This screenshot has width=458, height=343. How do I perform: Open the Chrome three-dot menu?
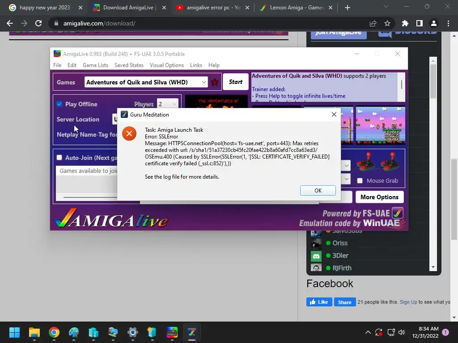[x=448, y=23]
